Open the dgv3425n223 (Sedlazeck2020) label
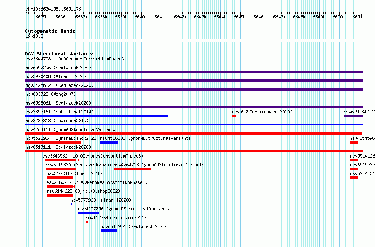The width and height of the screenshot is (375, 247). tap(59, 85)
